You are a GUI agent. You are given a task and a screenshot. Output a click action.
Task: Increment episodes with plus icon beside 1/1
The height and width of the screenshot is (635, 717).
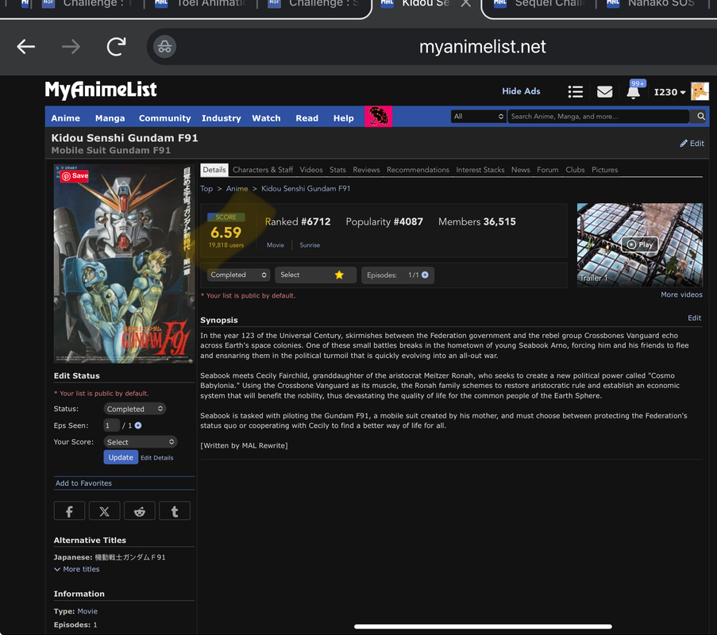pos(425,275)
